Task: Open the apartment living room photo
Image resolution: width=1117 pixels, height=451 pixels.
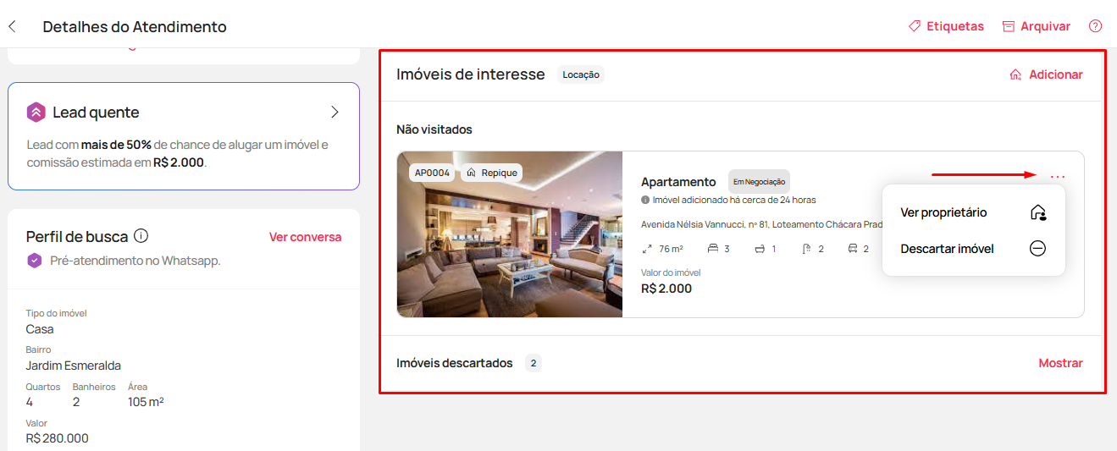Action: (510, 234)
